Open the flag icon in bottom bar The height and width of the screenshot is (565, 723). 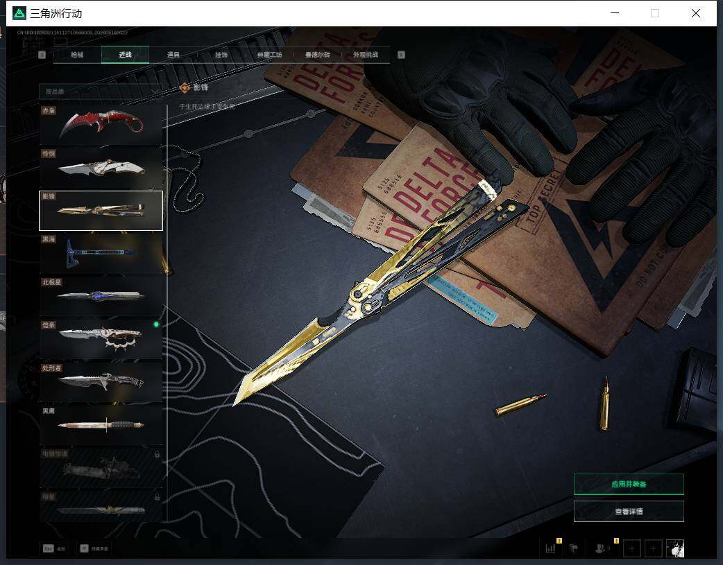click(574, 548)
